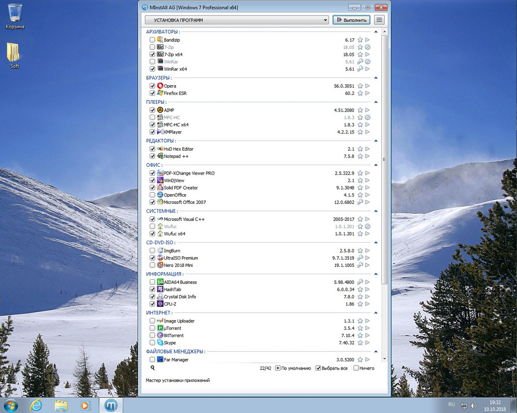517x413 pixels.
Task: Click the MInstAll taskbar button
Action: coord(111,405)
